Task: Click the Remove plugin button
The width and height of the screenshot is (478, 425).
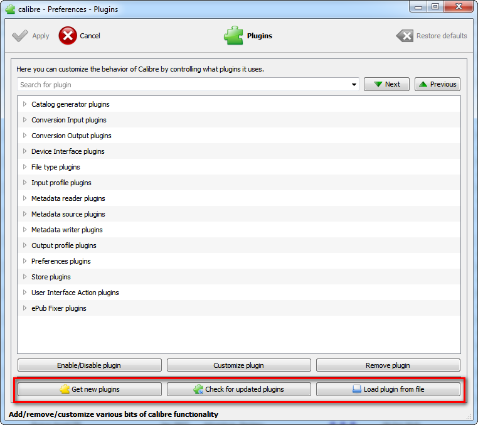Action: click(388, 365)
